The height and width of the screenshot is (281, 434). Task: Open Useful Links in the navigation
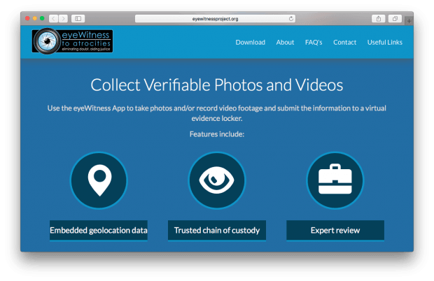[385, 43]
